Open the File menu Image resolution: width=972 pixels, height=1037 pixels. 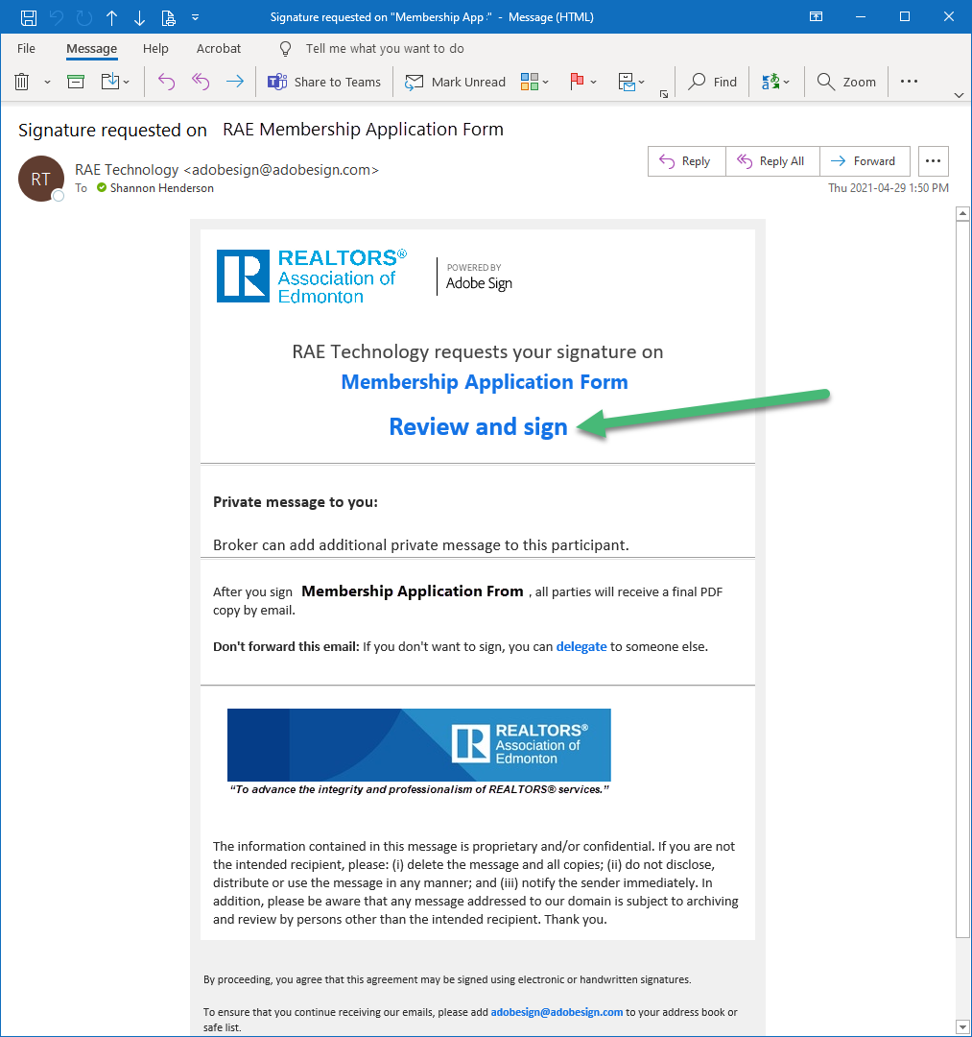pyautogui.click(x=27, y=48)
